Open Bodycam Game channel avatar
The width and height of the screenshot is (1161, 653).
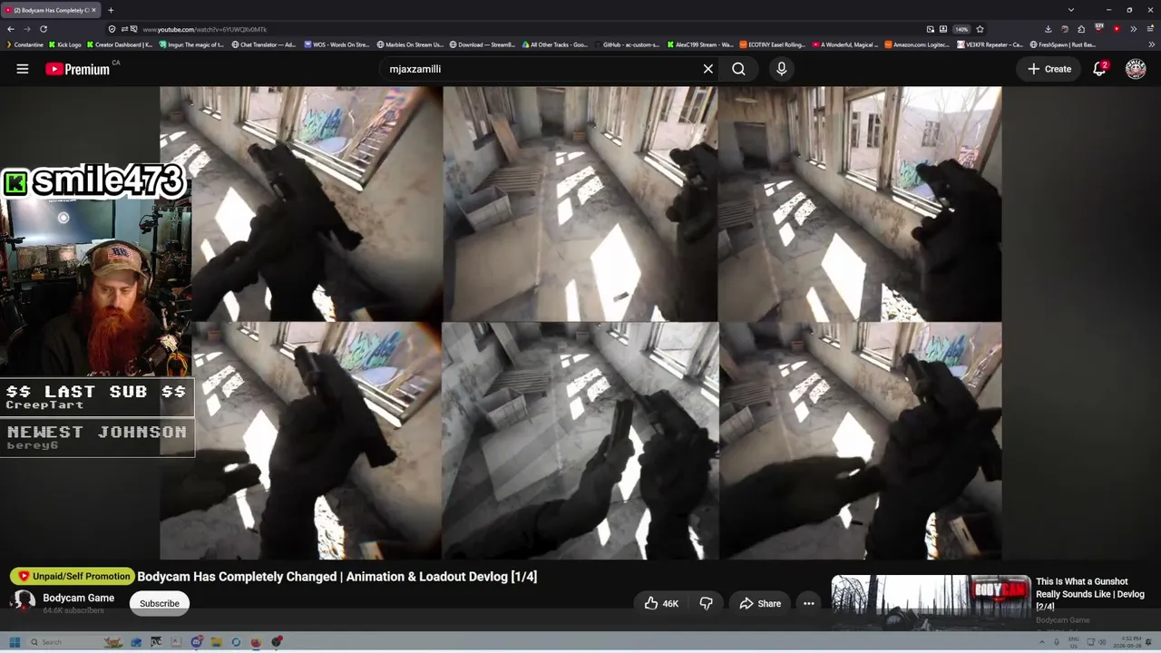click(24, 601)
